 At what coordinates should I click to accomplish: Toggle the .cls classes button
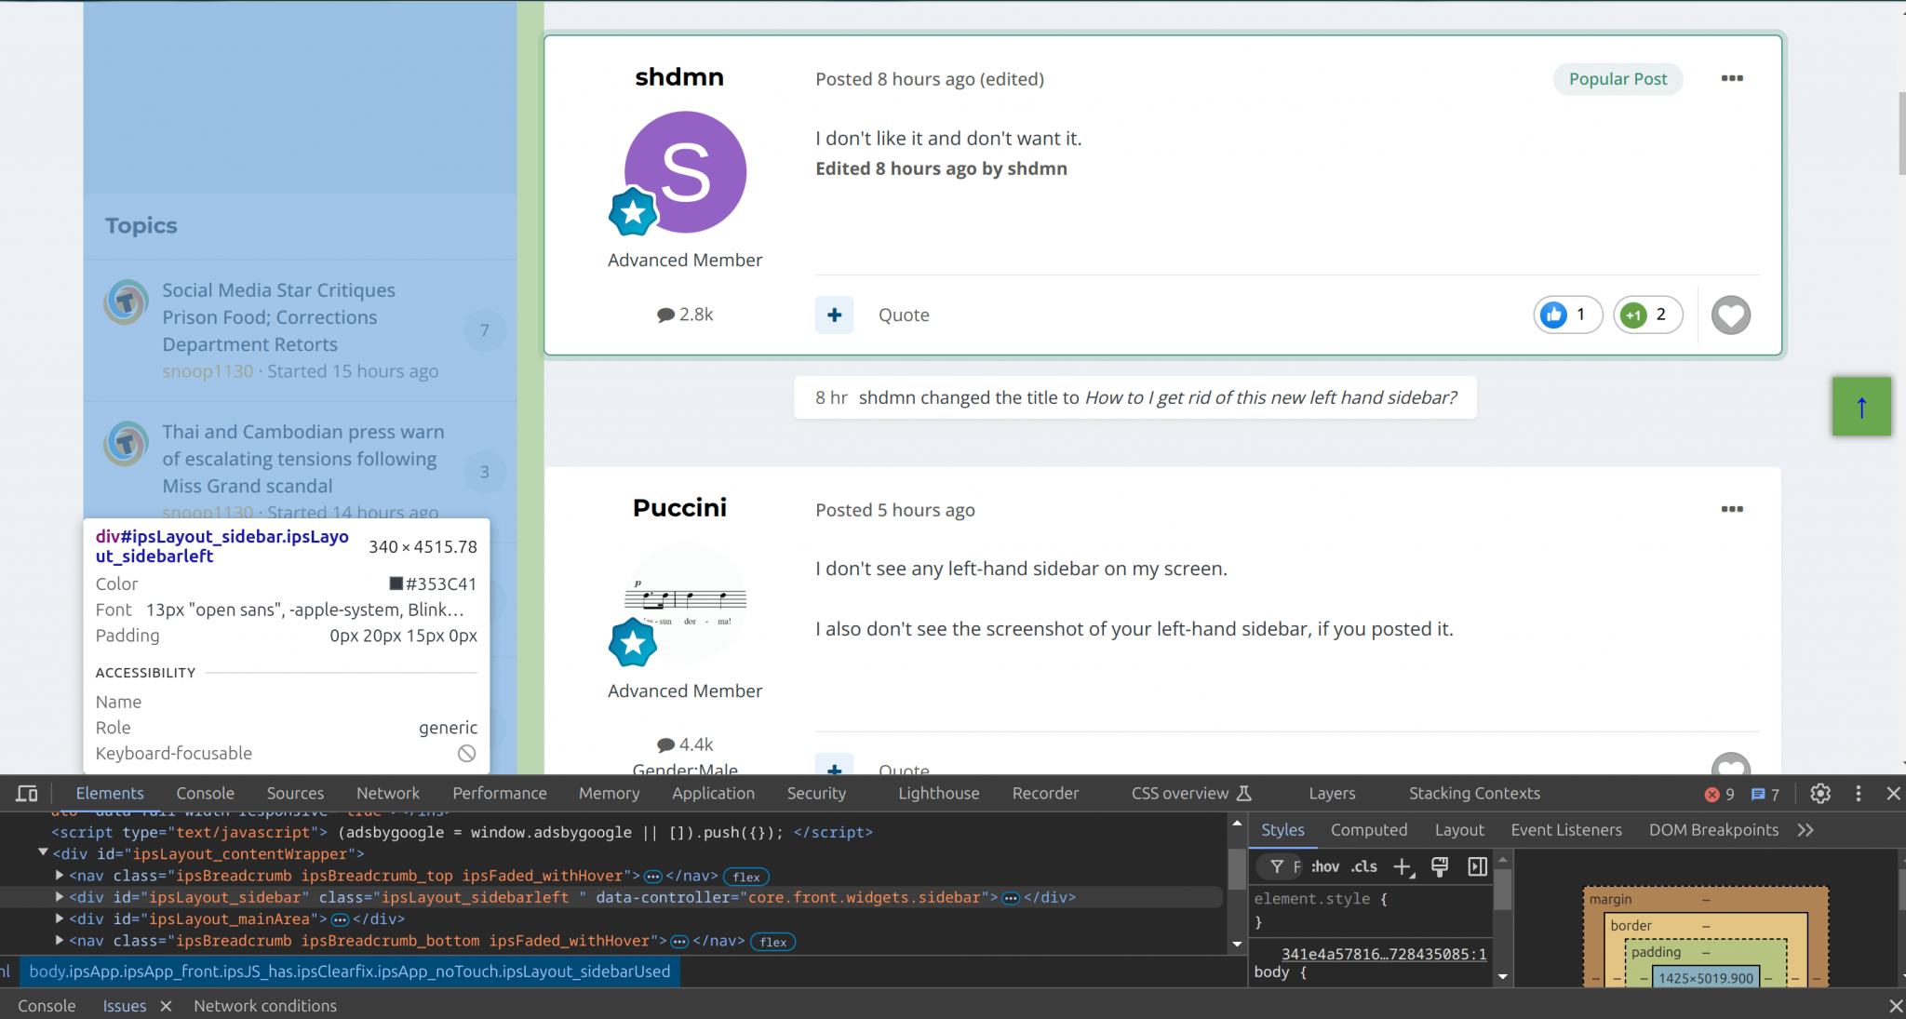pyautogui.click(x=1364, y=866)
